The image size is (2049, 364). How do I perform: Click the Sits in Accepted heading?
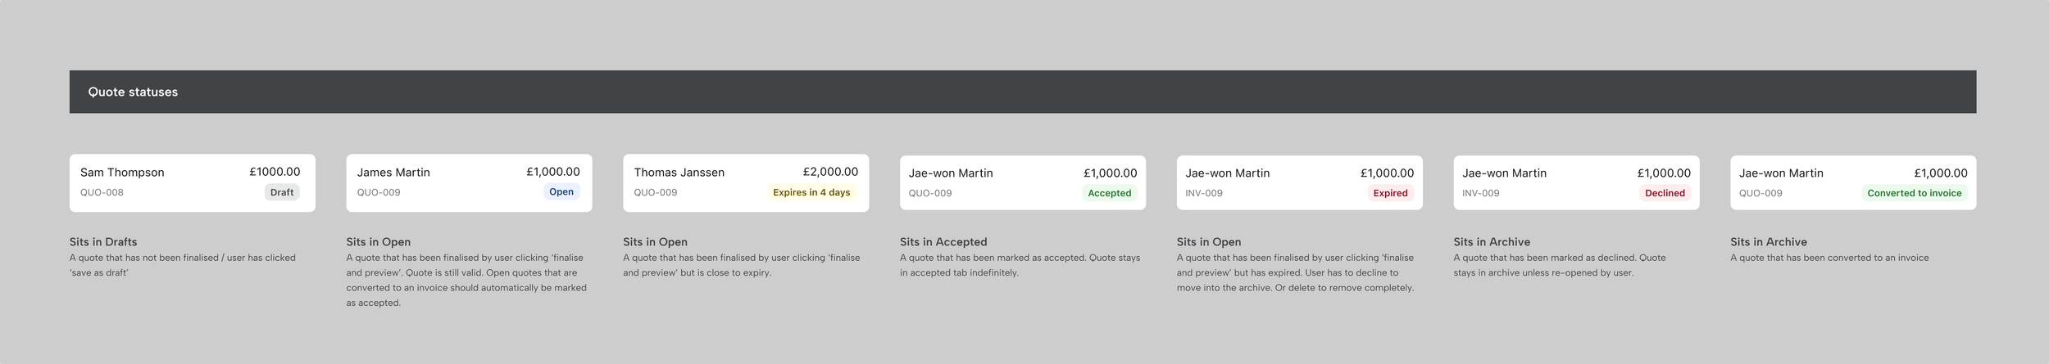pos(943,242)
